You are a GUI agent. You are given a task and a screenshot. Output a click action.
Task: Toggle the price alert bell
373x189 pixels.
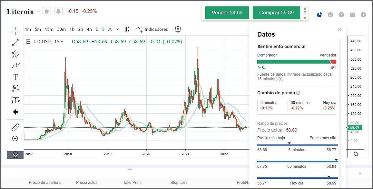[x=58, y=12]
